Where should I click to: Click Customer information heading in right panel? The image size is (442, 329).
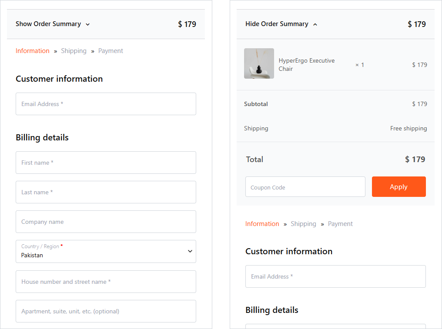click(289, 251)
